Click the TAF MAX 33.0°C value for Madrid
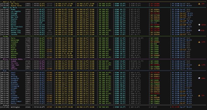The height and width of the screenshot is (110, 207). [x=105, y=50]
